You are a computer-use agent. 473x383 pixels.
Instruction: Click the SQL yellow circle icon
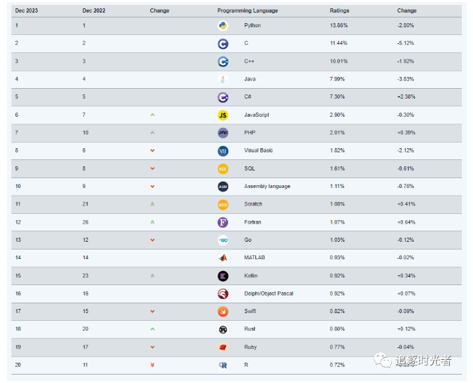pos(223,168)
